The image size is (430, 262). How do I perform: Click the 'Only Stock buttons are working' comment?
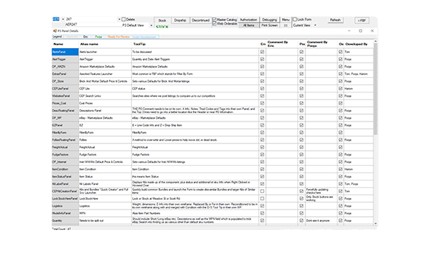coord(321,199)
